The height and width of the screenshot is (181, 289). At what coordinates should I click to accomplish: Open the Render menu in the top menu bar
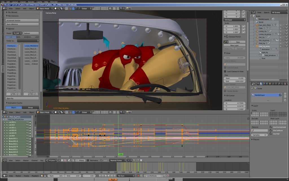tap(31, 2)
